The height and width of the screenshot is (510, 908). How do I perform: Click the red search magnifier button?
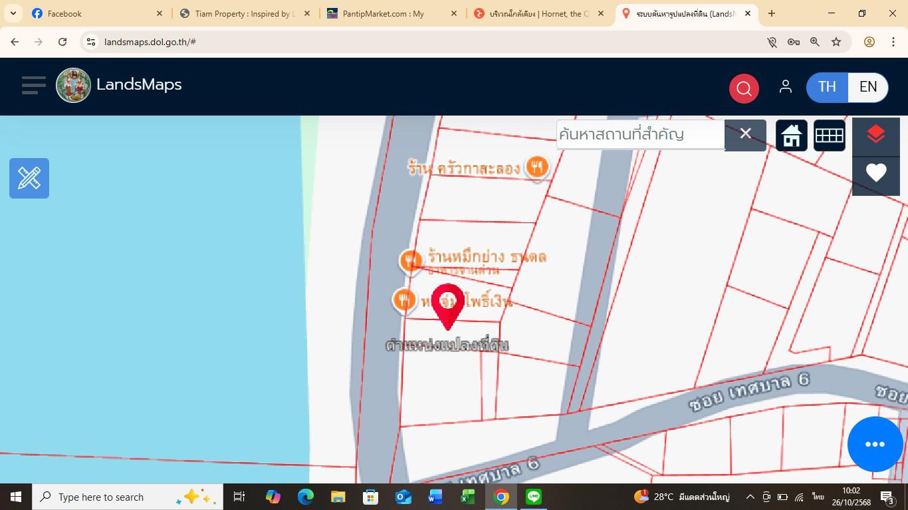(744, 88)
